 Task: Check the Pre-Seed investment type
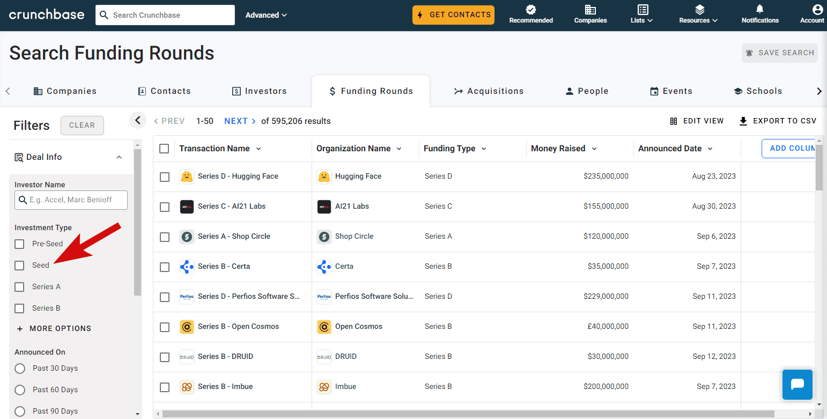(20, 244)
